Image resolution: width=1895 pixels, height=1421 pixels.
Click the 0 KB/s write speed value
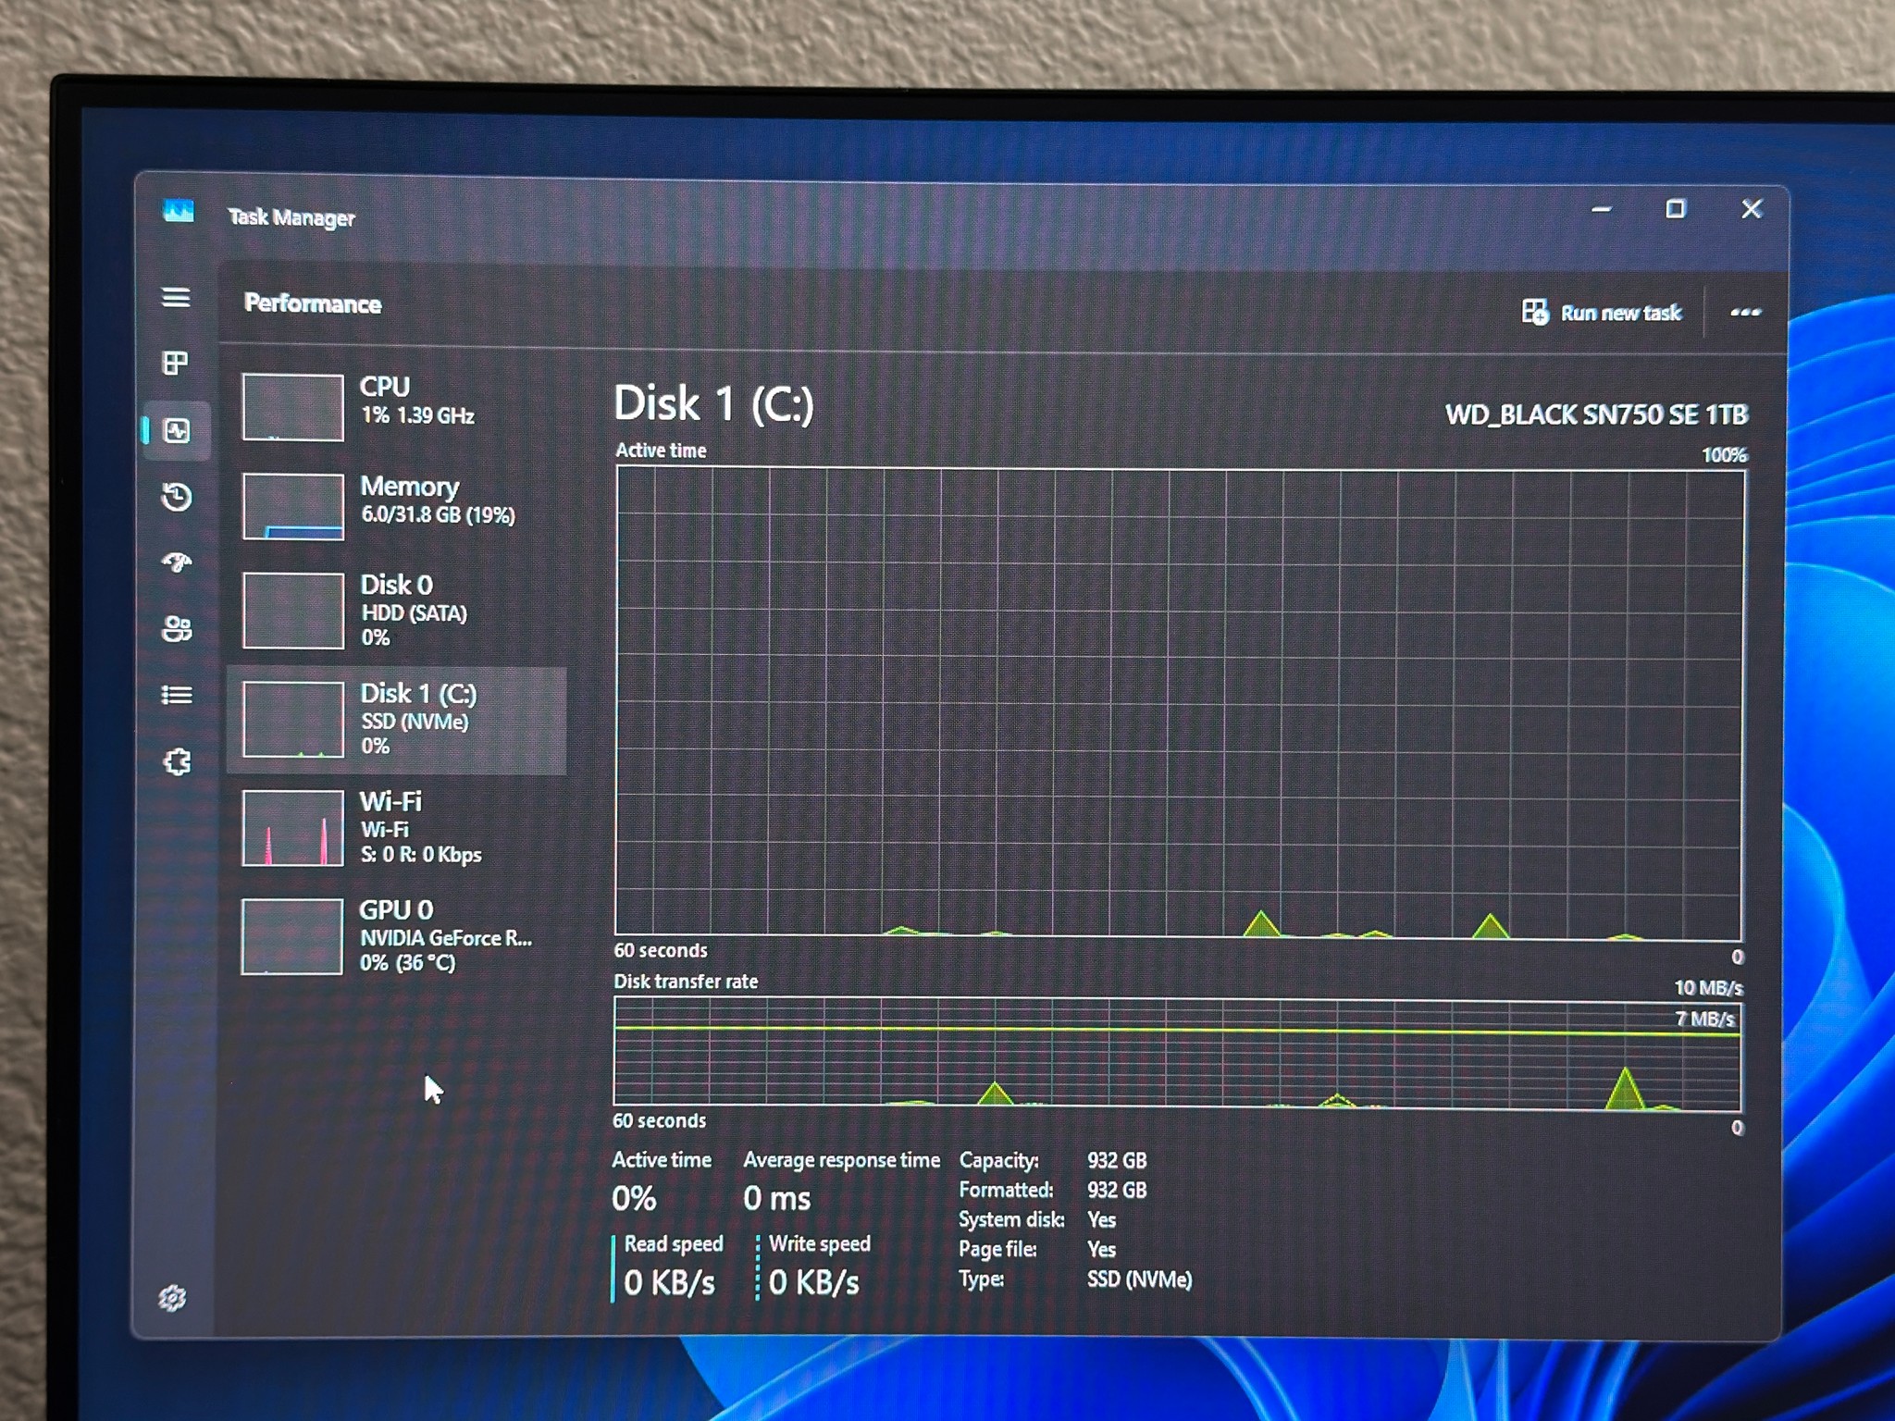pyautogui.click(x=813, y=1282)
